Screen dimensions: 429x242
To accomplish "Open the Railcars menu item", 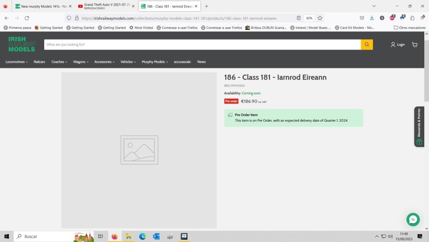I will click(x=39, y=62).
